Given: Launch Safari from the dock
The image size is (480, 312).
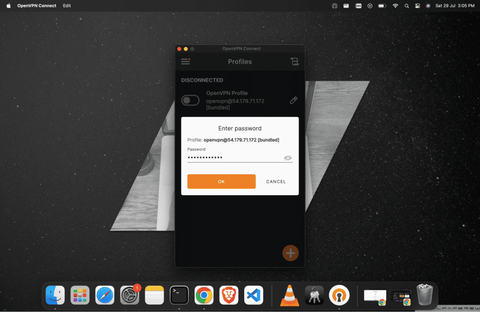Looking at the screenshot, I should [x=105, y=295].
